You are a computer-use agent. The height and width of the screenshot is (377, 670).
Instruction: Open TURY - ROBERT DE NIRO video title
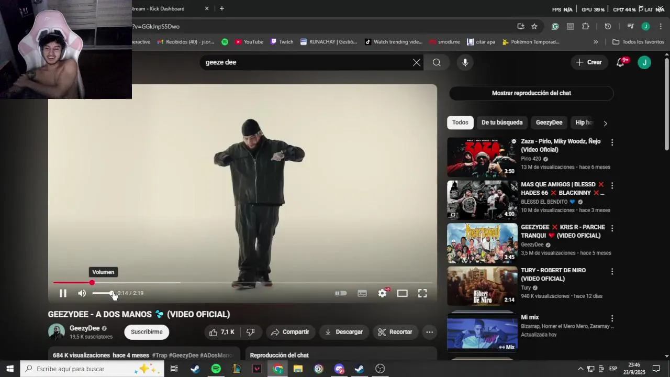[553, 274]
